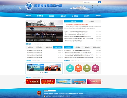The height and width of the screenshot is (98, 127).
Task: Open the last 2017-05-23 news list item
Action: 73,41
